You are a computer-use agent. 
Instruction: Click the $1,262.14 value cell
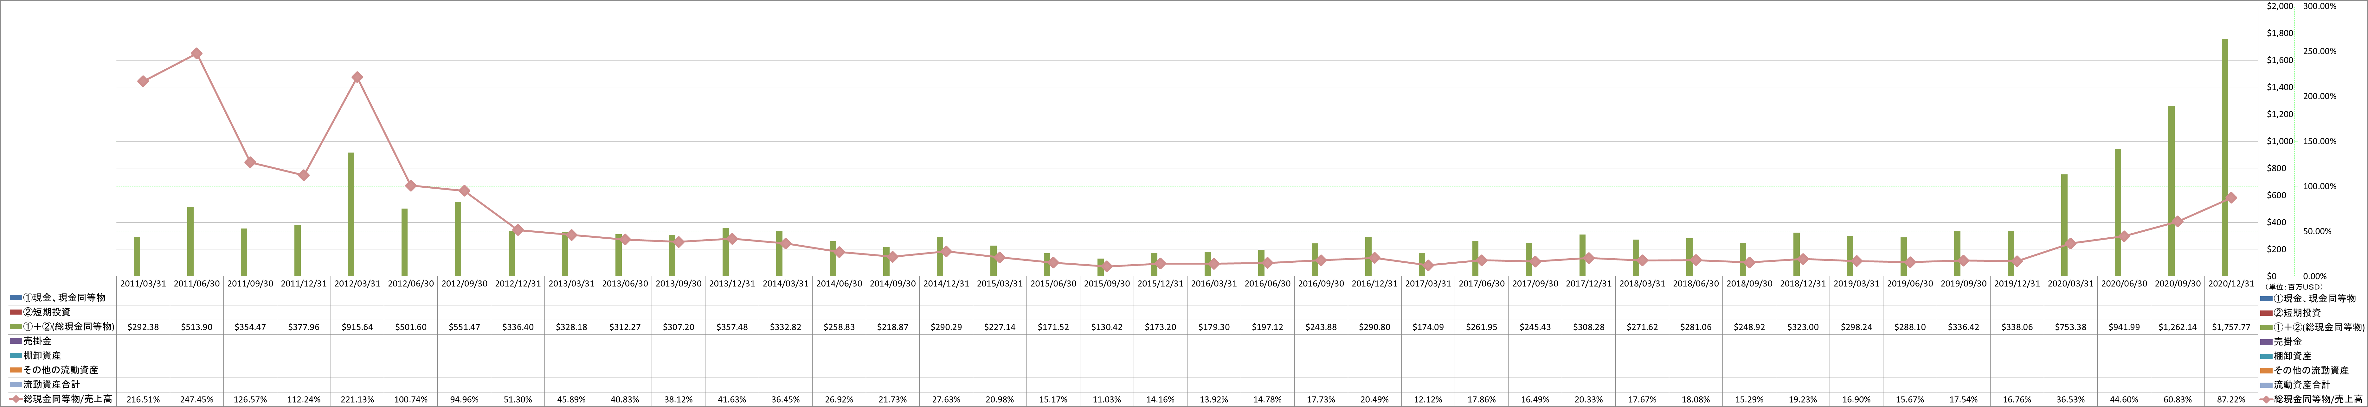tap(2178, 327)
